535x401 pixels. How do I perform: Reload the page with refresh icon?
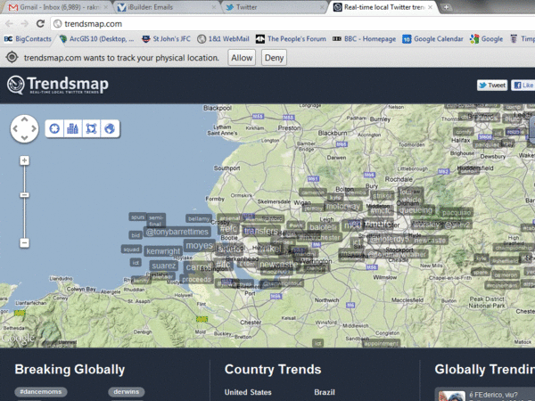[x=41, y=23]
